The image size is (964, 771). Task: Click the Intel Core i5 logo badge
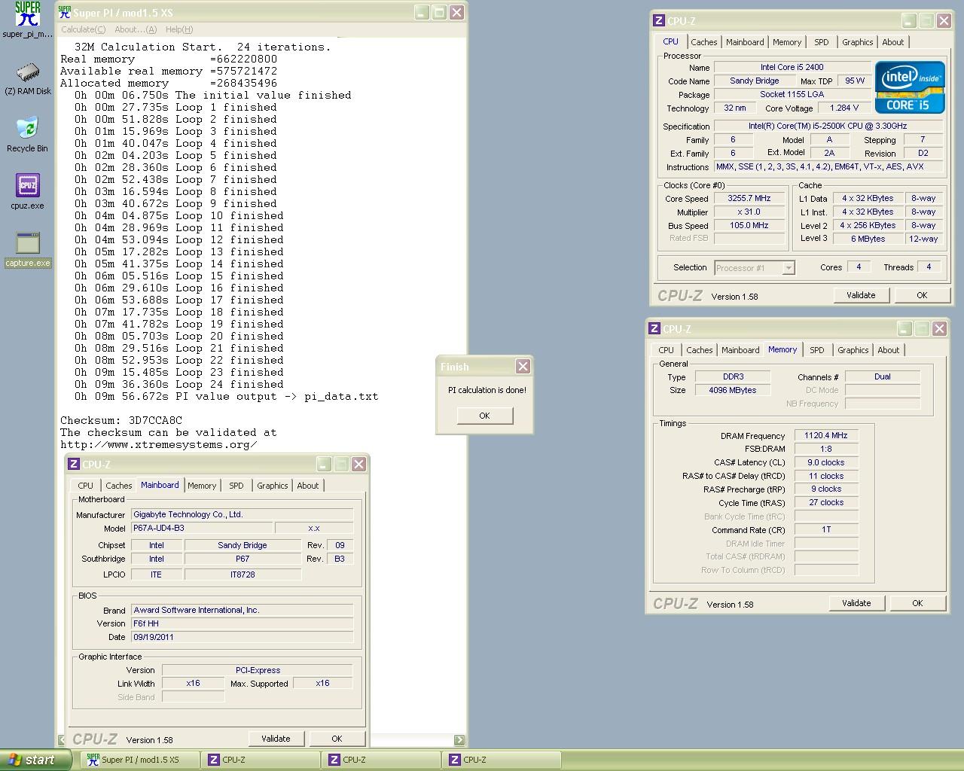[910, 87]
